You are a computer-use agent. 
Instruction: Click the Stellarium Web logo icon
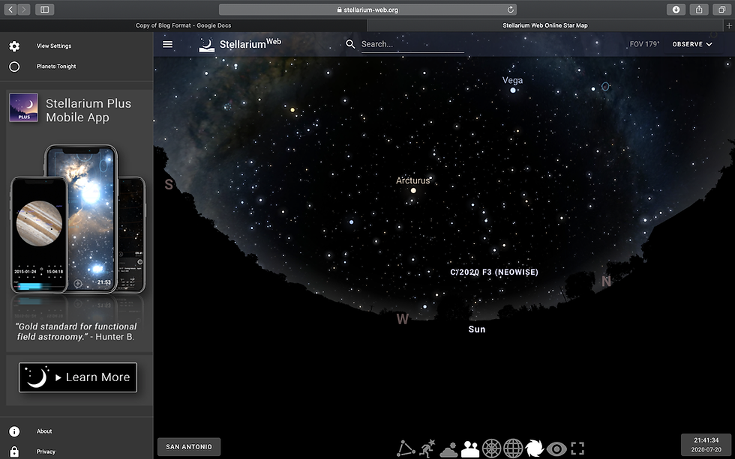tap(206, 45)
